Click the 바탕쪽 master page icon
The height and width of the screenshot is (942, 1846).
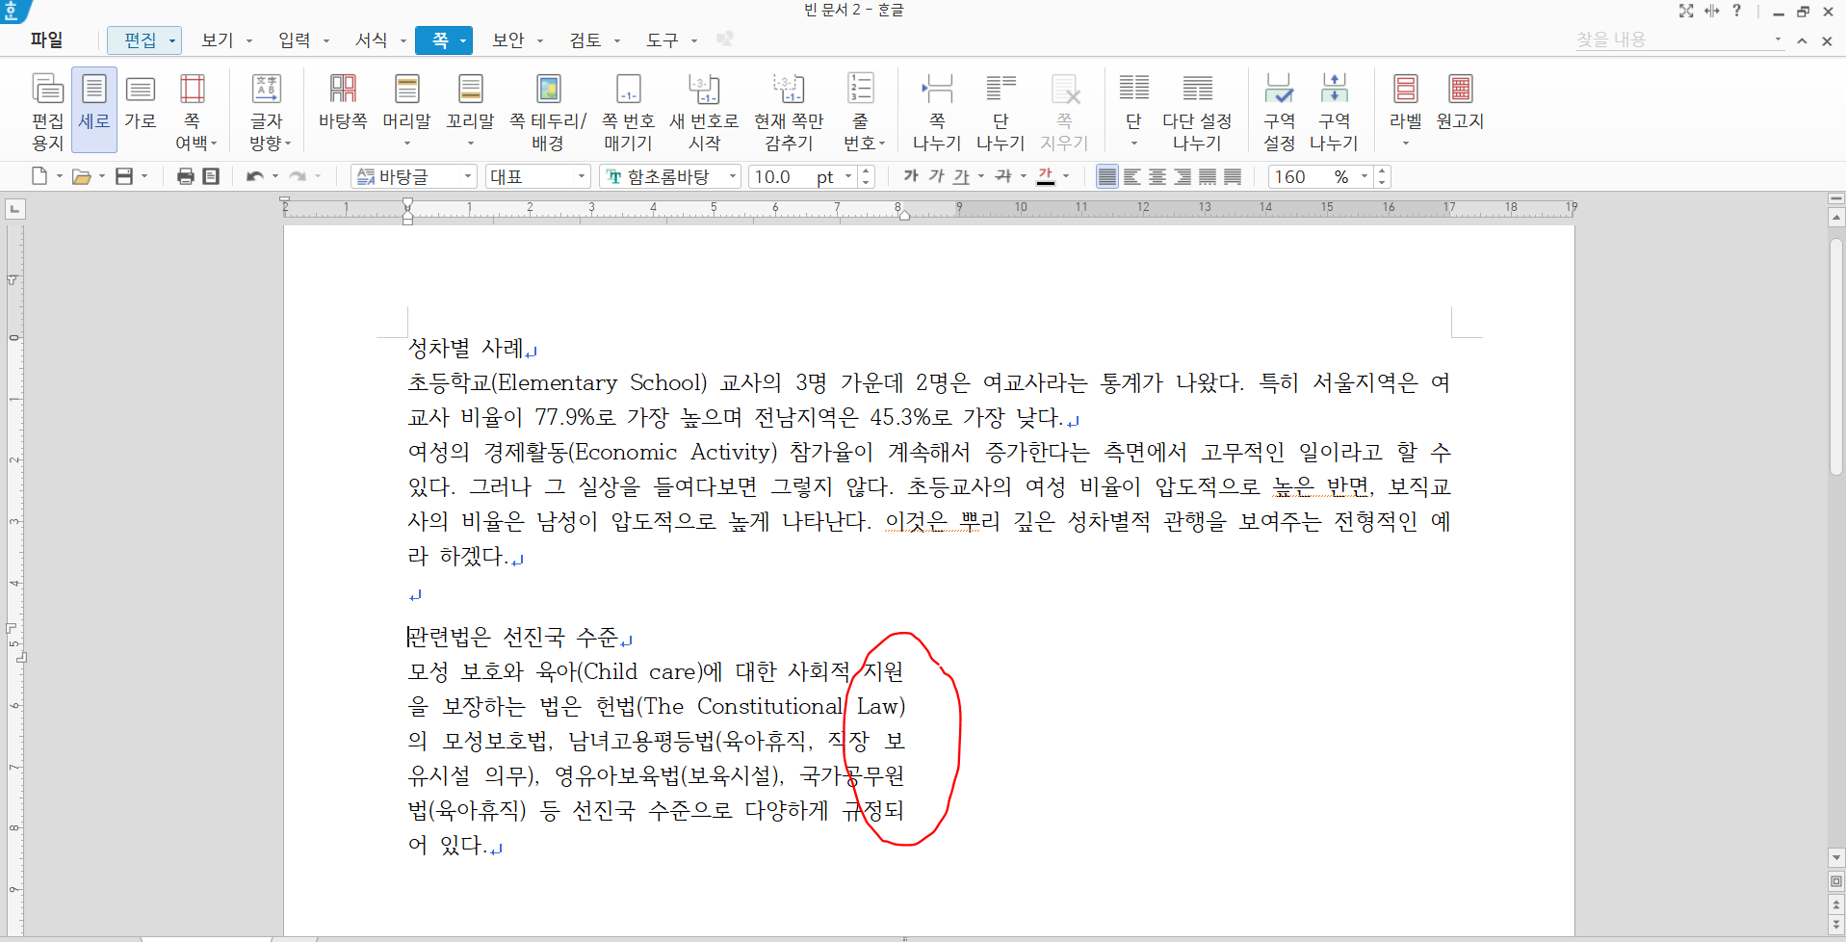click(343, 100)
